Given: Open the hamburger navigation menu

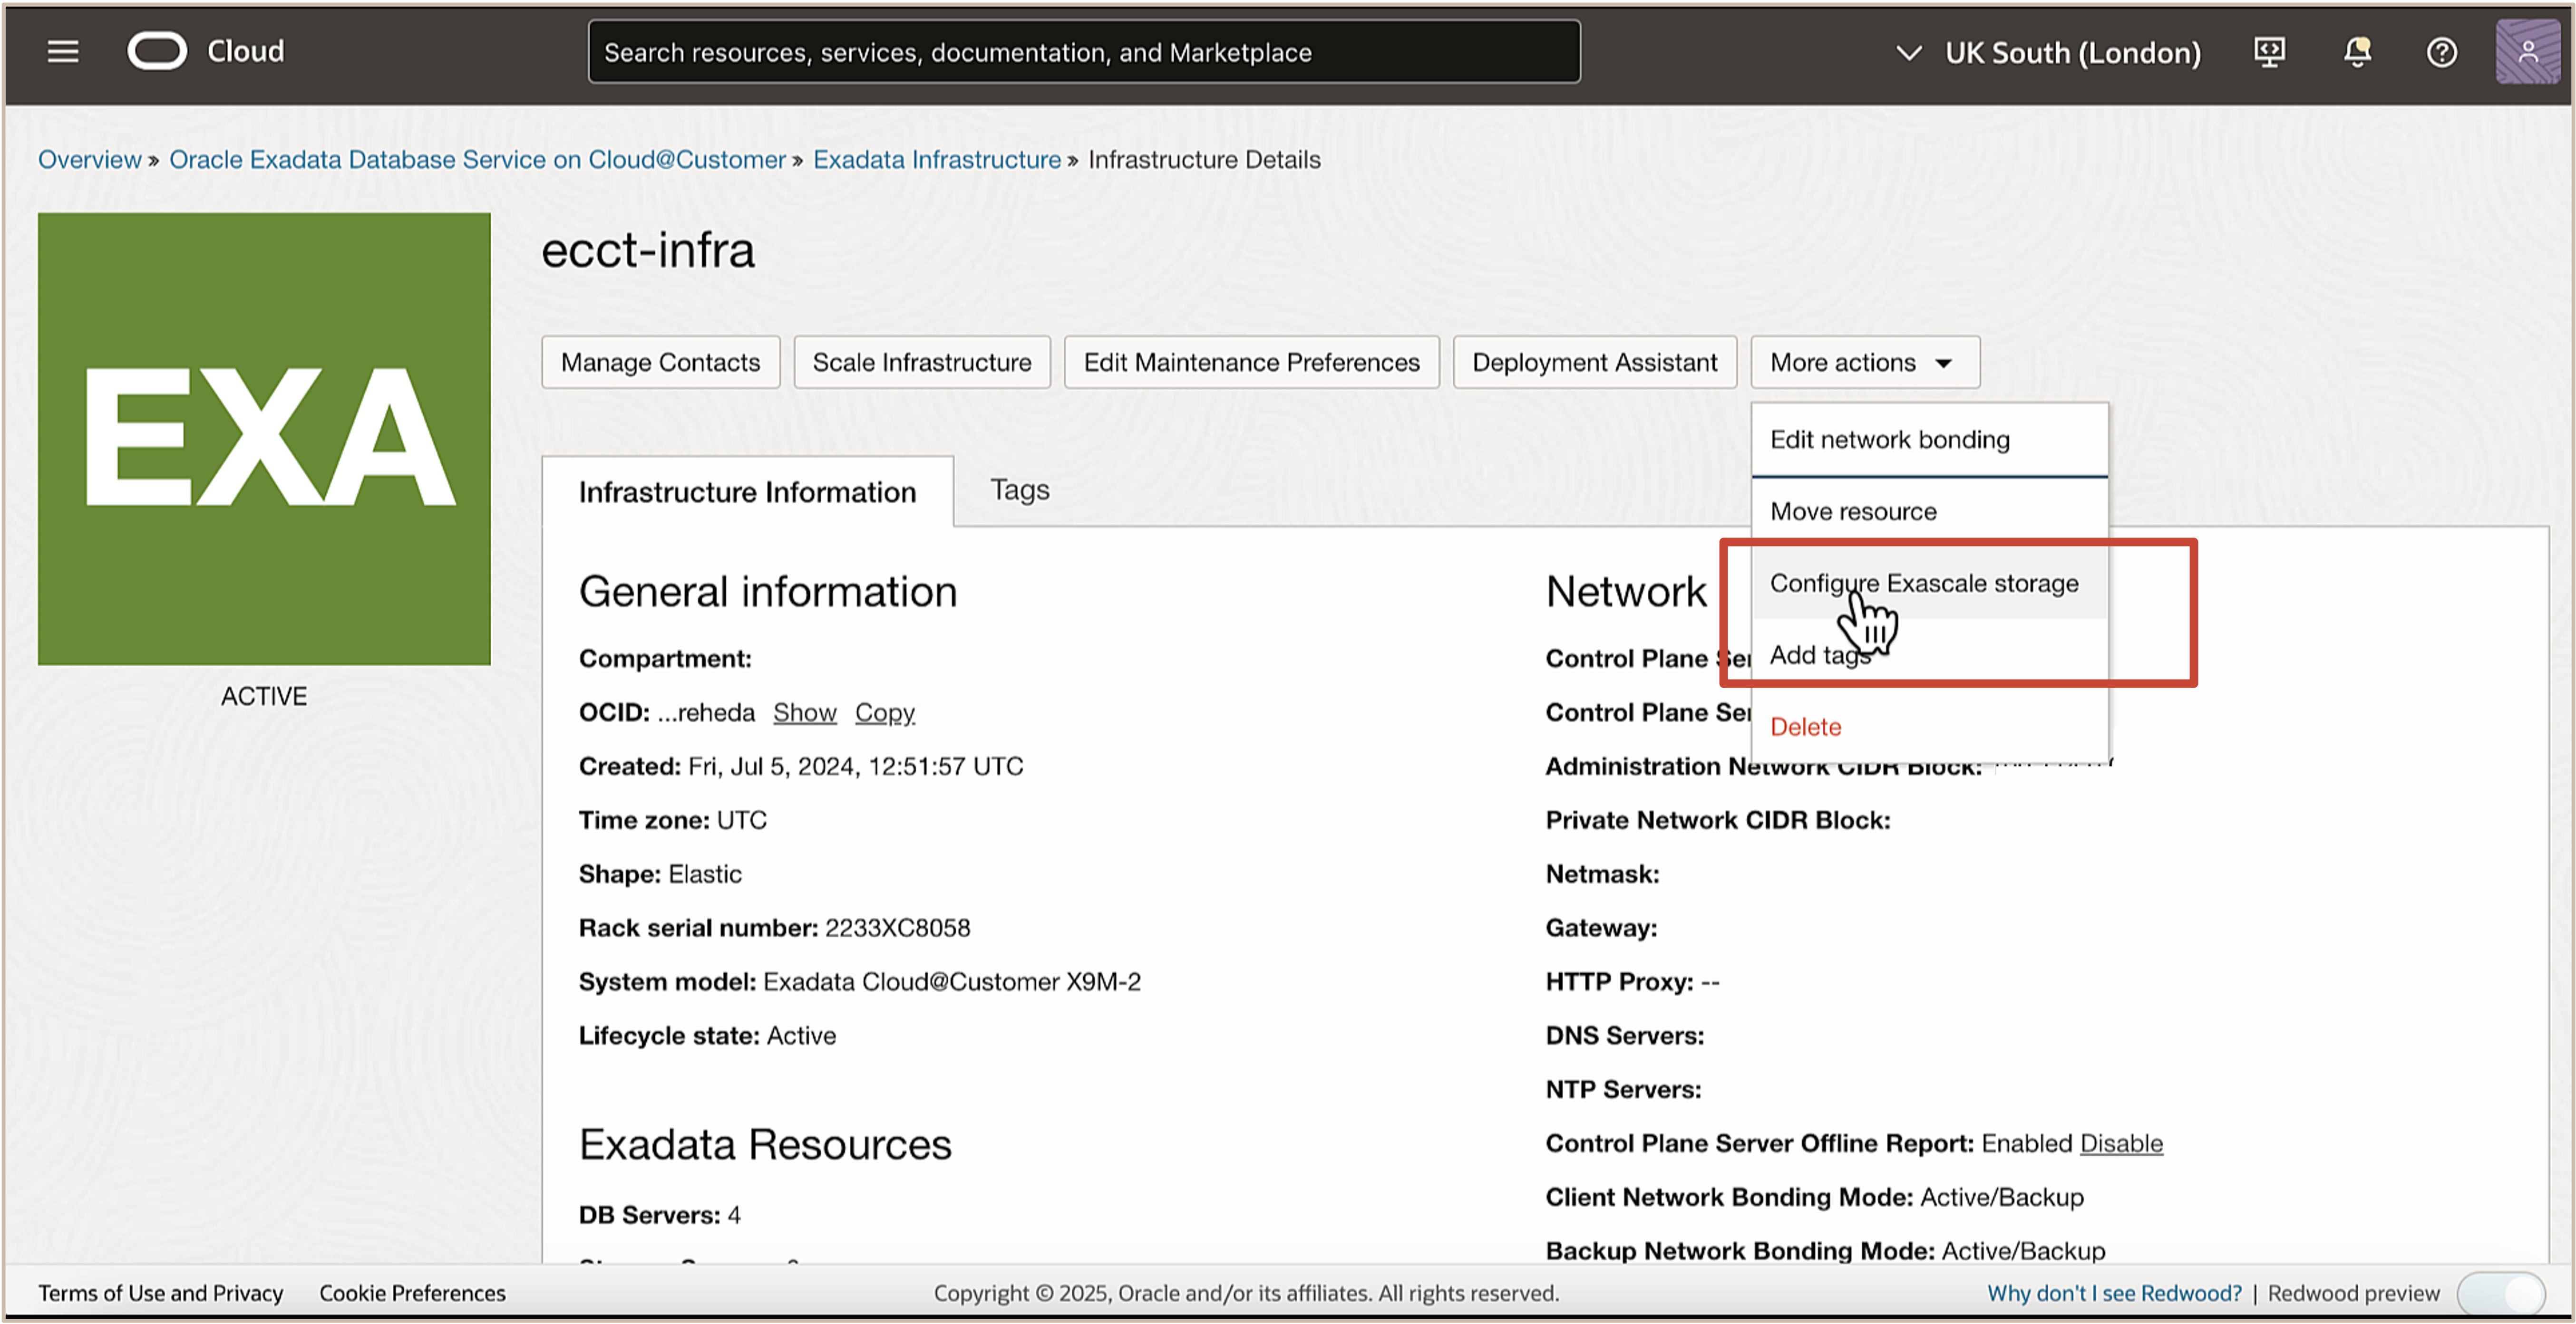Looking at the screenshot, I should [x=62, y=52].
